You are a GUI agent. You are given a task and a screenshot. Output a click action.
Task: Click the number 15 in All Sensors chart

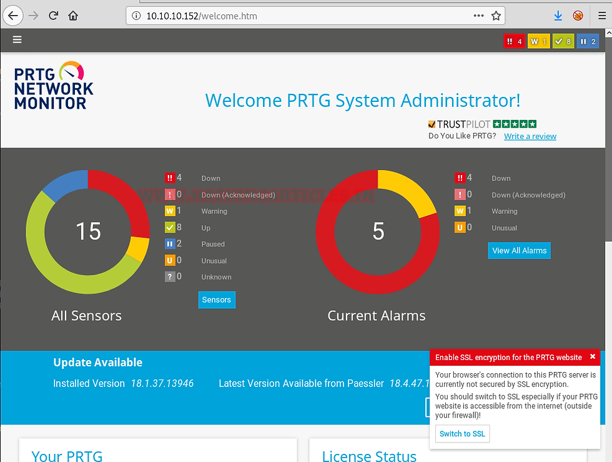coord(89,231)
